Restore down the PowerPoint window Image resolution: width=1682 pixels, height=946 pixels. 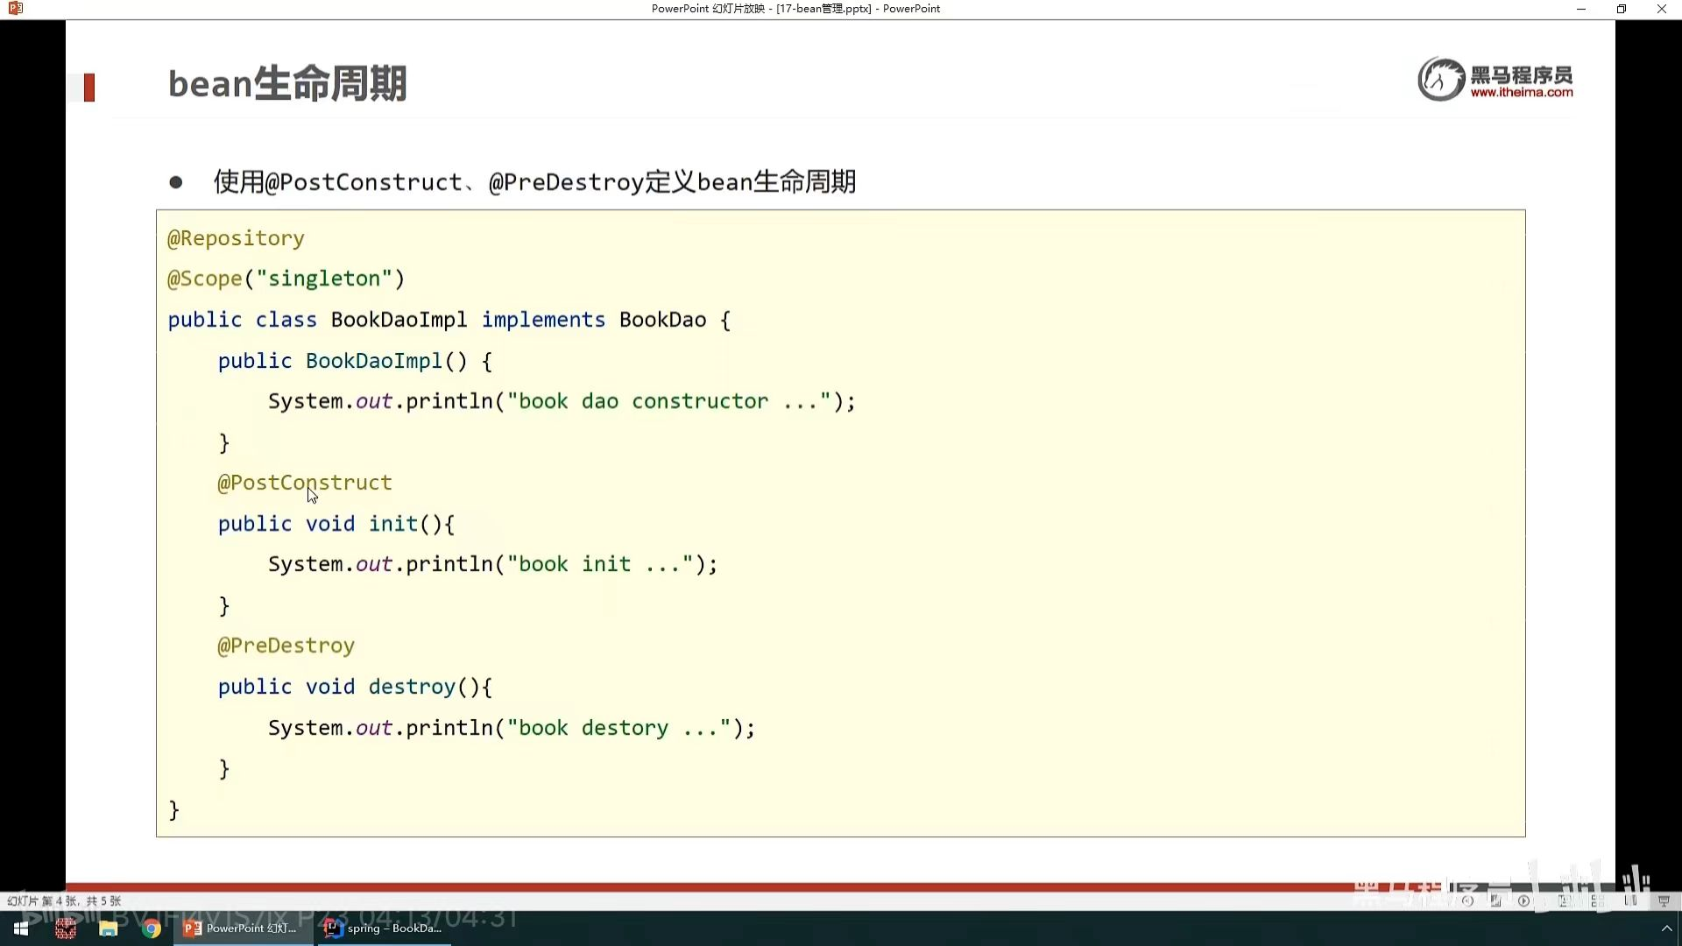[x=1621, y=9]
